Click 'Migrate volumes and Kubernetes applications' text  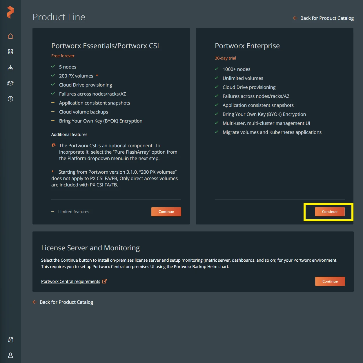272,132
